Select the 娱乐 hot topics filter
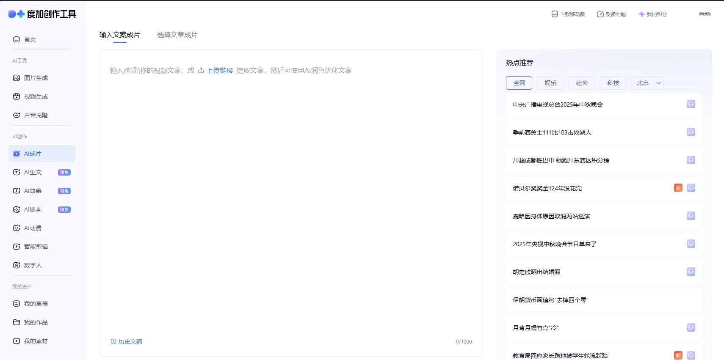Viewport: 724px width, 360px height. pyautogui.click(x=550, y=83)
